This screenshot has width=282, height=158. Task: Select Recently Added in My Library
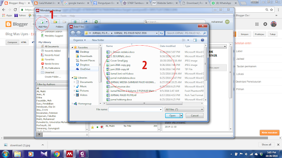52,51
